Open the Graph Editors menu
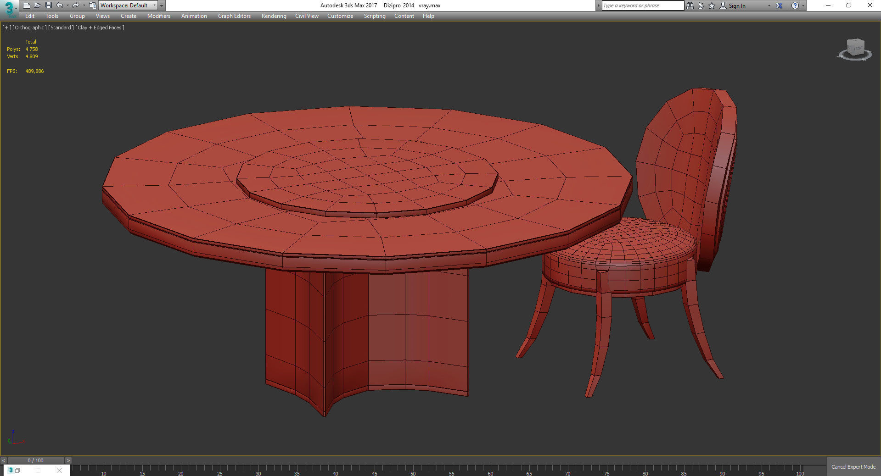The width and height of the screenshot is (881, 476). coord(234,16)
